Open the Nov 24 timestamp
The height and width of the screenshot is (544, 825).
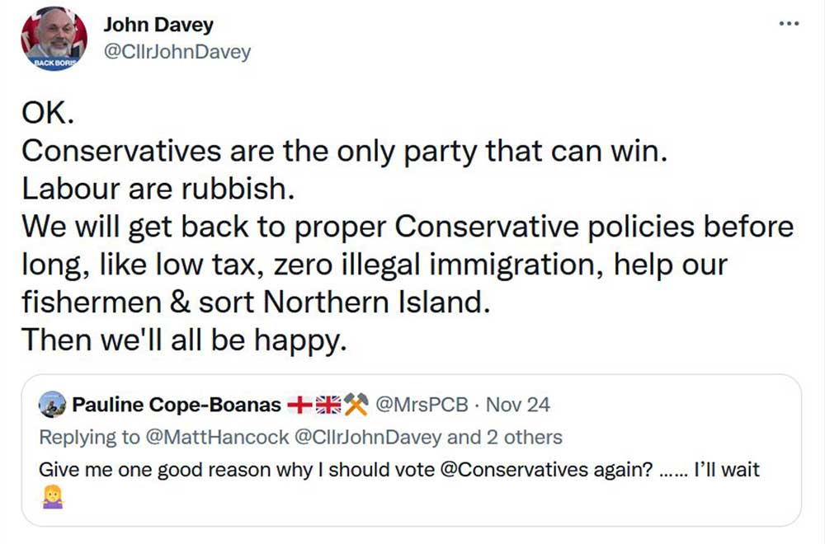pos(518,405)
